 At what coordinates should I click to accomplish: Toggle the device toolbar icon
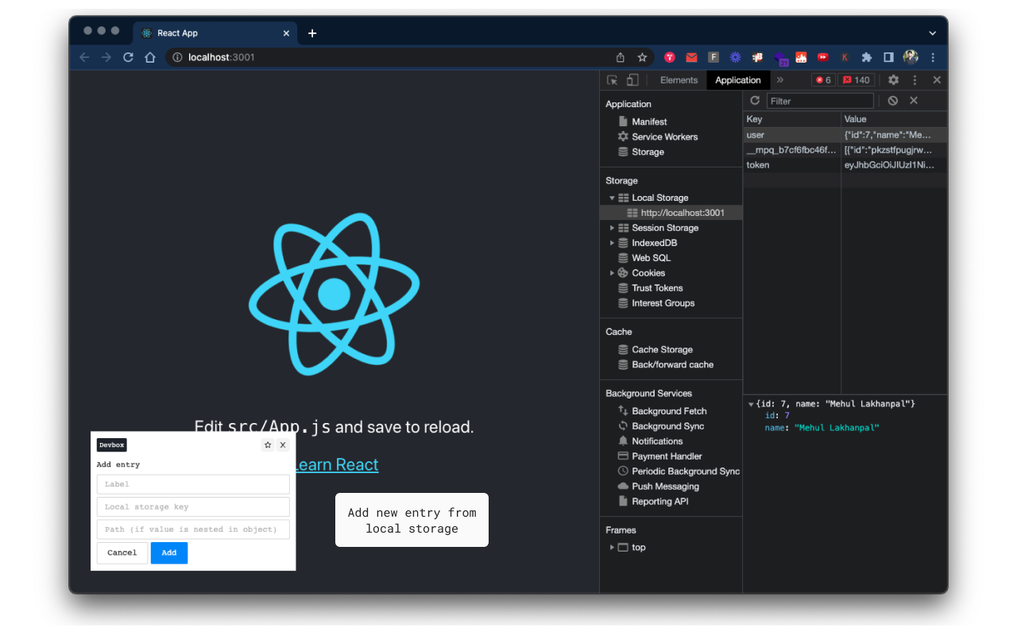[x=632, y=80]
